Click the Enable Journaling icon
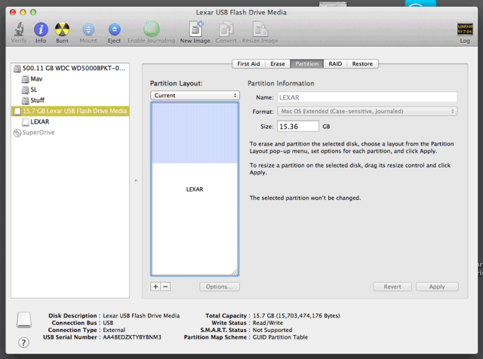The height and width of the screenshot is (359, 483). 151,29
